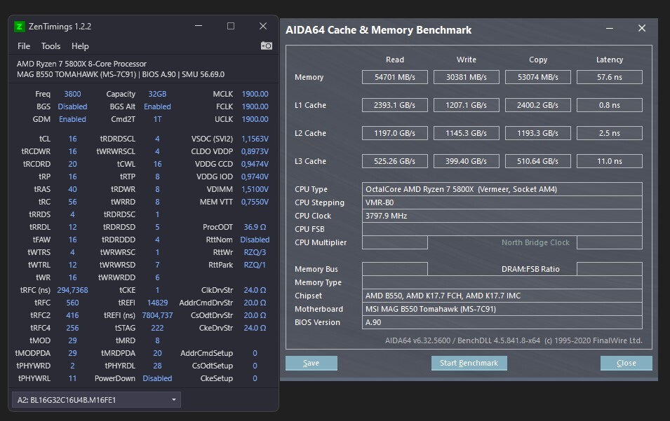
Task: Click the Memory Latency 57.6 ns field
Action: pyautogui.click(x=609, y=77)
